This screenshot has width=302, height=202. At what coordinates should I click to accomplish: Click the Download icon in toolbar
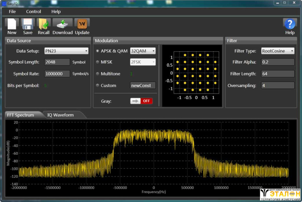pos(63,24)
